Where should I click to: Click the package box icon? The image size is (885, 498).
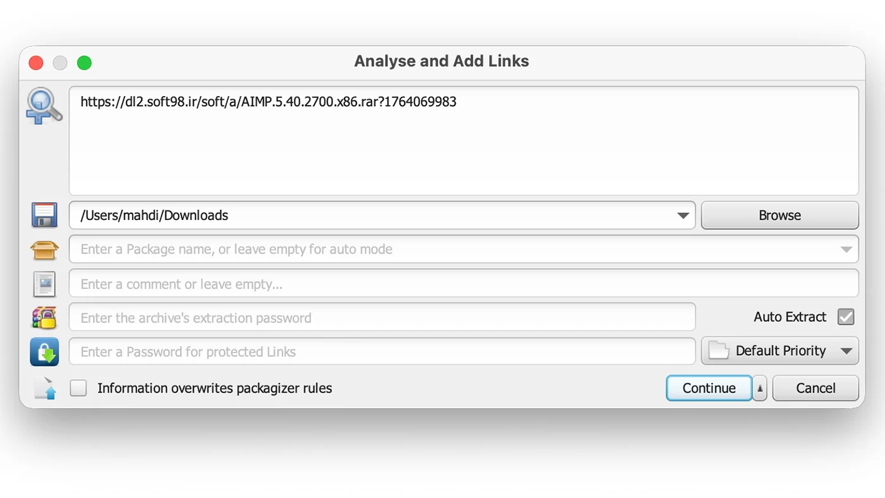coord(44,250)
